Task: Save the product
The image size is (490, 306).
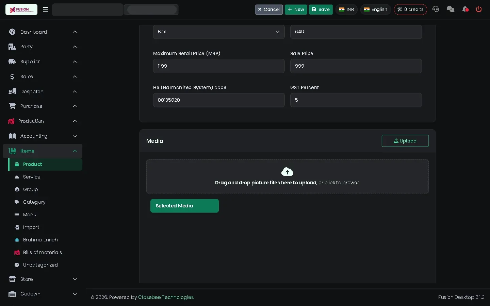Action: click(x=321, y=10)
